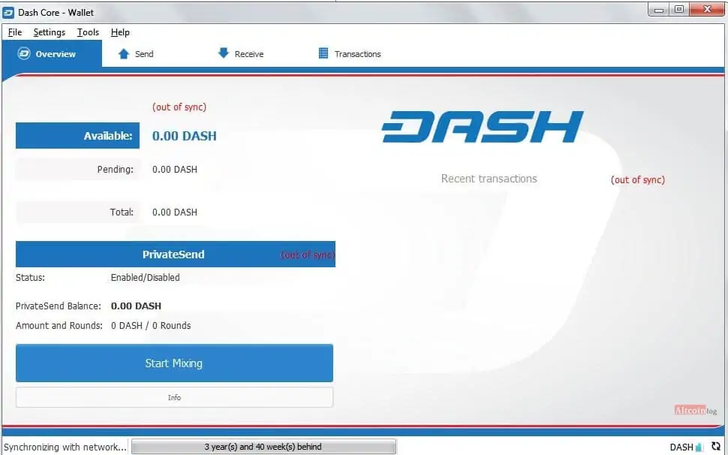The height and width of the screenshot is (455, 728).
Task: Switch to the Send tab
Action: (x=136, y=54)
